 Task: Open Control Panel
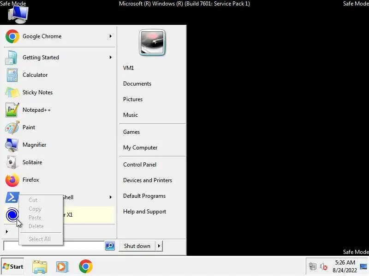[x=140, y=165]
